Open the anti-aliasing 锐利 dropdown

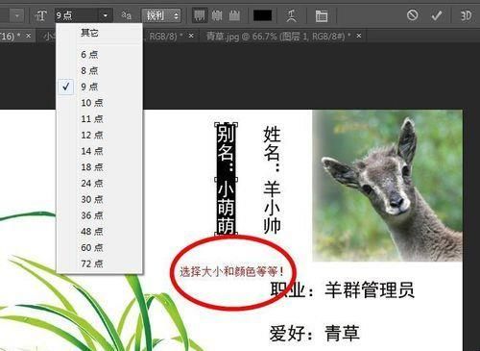pos(161,15)
